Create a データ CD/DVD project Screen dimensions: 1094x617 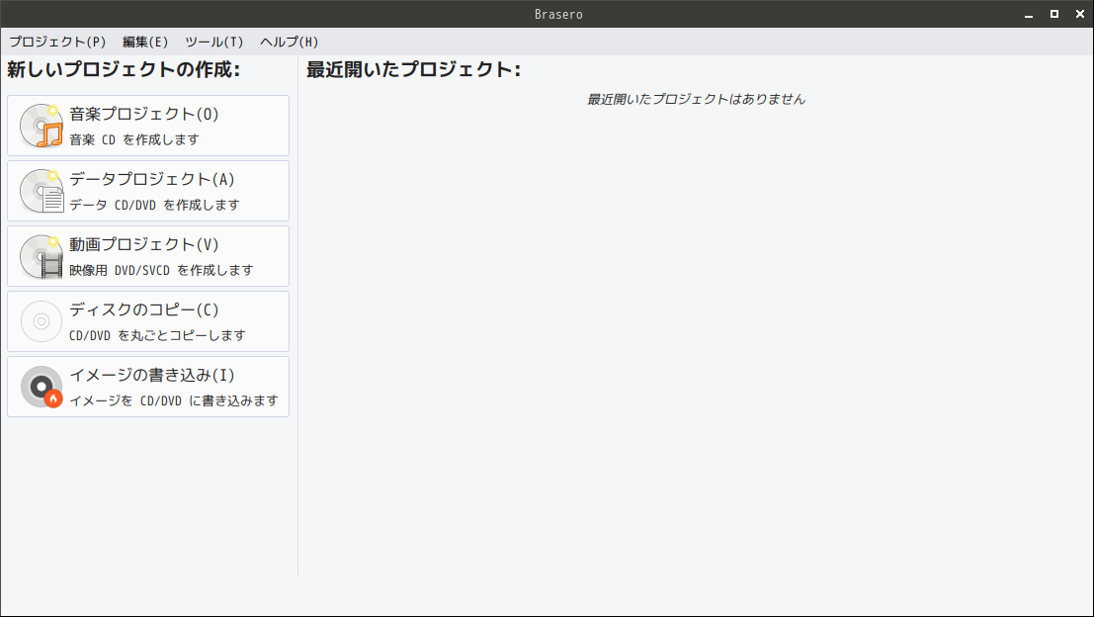tap(148, 190)
